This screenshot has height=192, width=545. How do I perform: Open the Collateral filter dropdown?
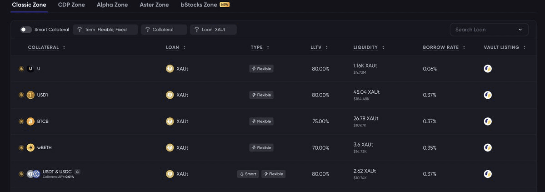[x=164, y=30]
